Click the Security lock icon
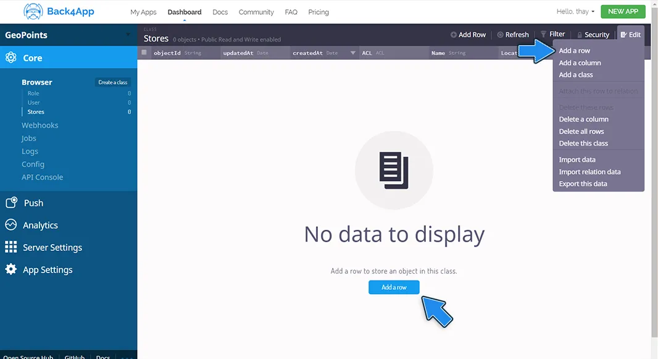The image size is (658, 359). [580, 35]
